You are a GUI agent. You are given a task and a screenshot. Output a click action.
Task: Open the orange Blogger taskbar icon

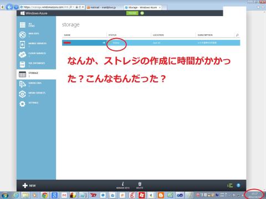pyautogui.click(x=161, y=195)
